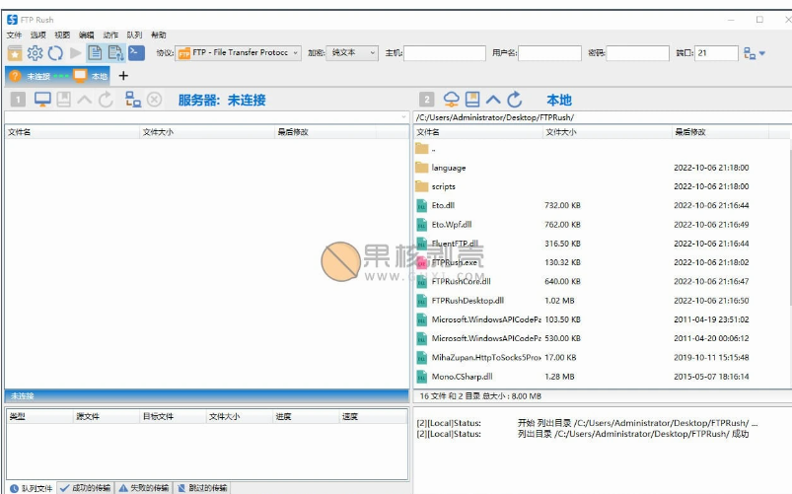The width and height of the screenshot is (792, 494).
Task: Toggle the transfer queue document icon
Action: [x=115, y=52]
